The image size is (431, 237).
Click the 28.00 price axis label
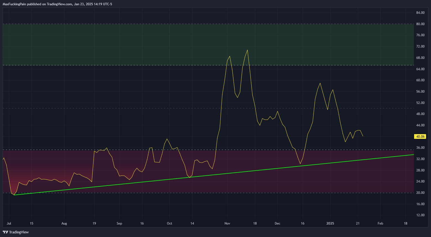(420, 170)
